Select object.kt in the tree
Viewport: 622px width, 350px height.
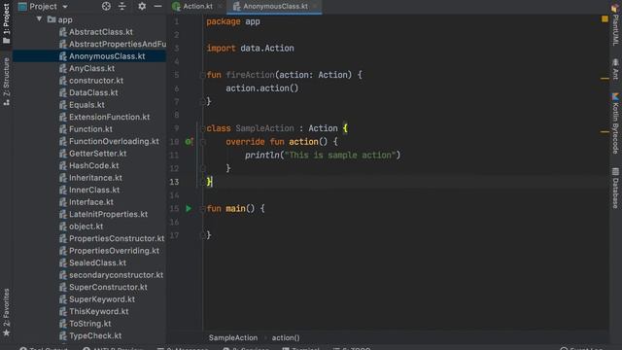86,227
